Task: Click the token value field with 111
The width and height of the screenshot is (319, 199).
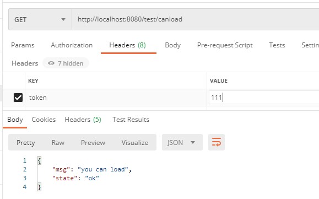Action: pos(264,98)
